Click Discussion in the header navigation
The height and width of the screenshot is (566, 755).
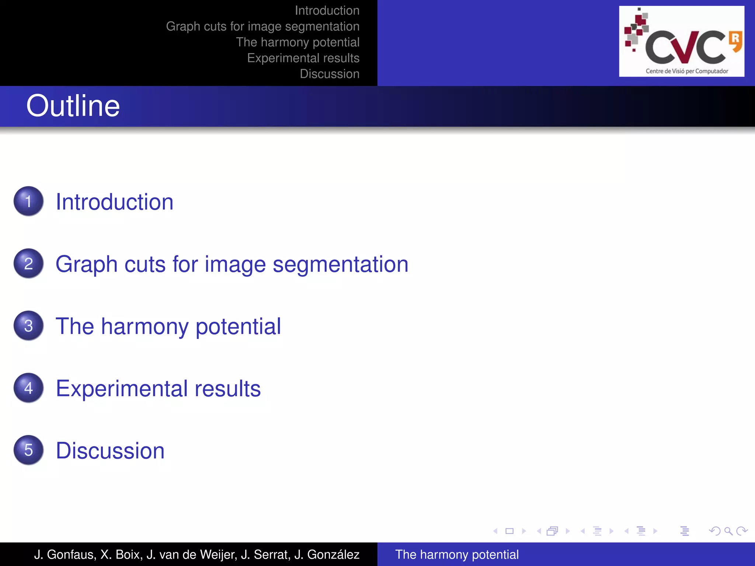pyautogui.click(x=329, y=74)
